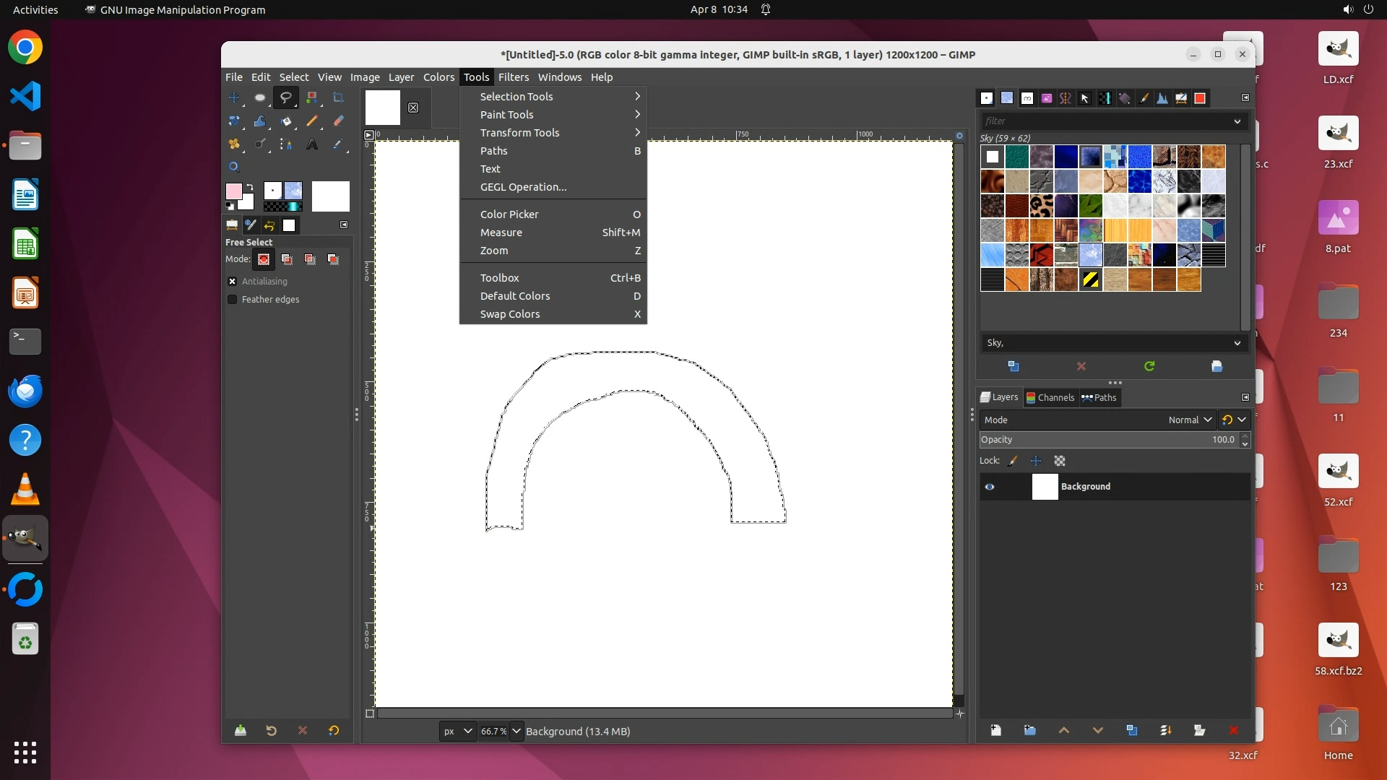
Task: Select the Ellipse Select tool
Action: click(x=260, y=97)
